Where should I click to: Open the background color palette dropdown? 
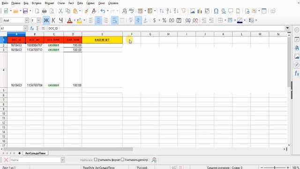point(84,20)
